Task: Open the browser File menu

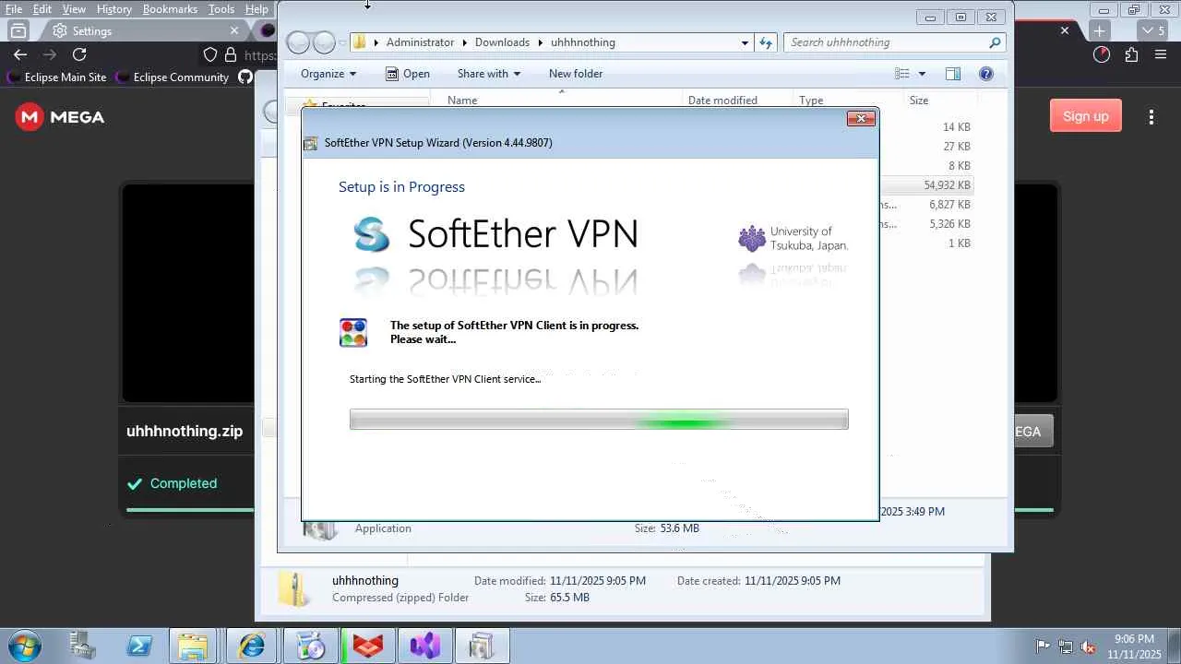Action: pos(14,9)
